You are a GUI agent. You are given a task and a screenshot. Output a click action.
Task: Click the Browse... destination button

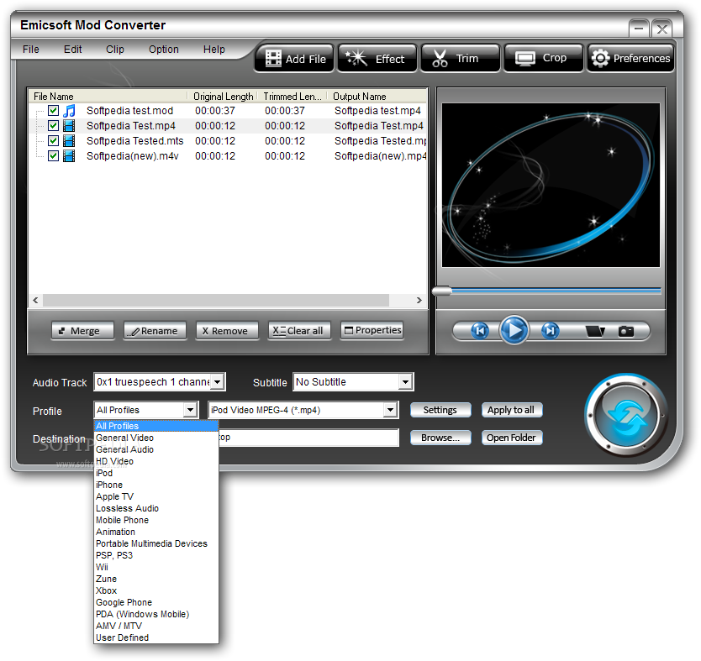click(440, 438)
